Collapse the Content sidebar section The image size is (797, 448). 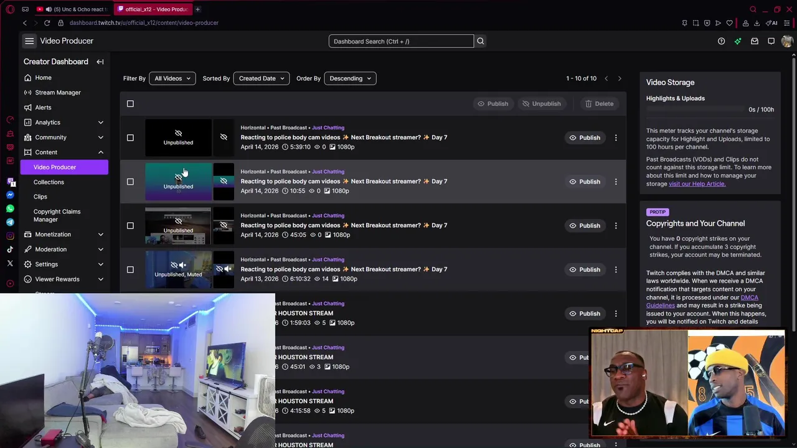point(64,152)
